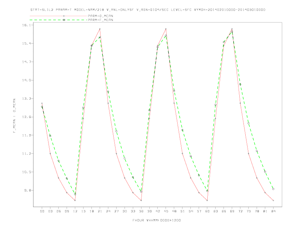Click x-axis forecast hour 39 label
The height and width of the screenshot is (230, 298).
(149, 211)
